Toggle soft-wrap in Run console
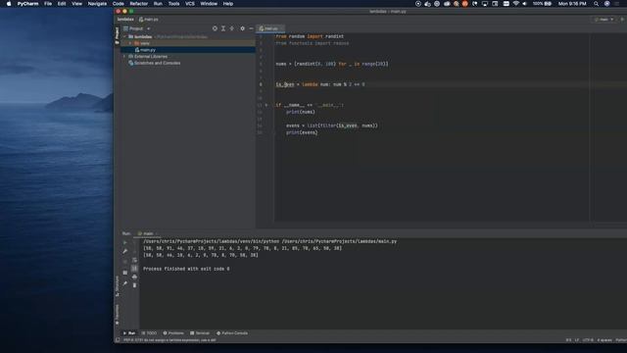This screenshot has height=353, width=627. pyautogui.click(x=134, y=260)
